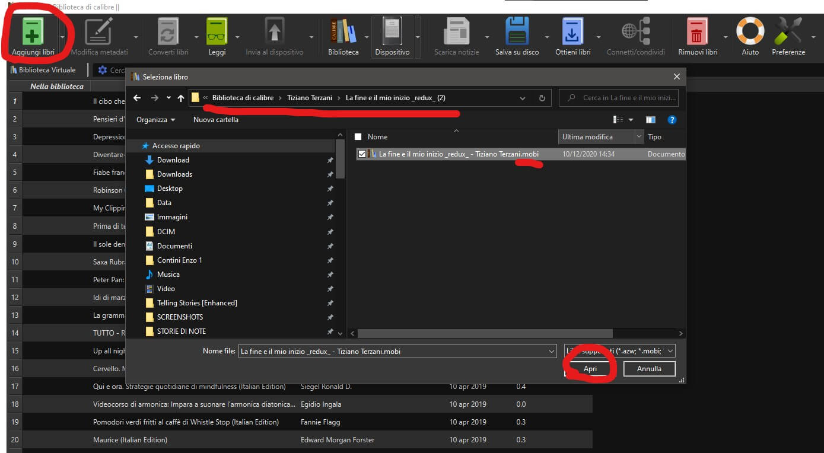The image size is (824, 453).
Task: Open Modifica metadati tool
Action: coord(98,33)
